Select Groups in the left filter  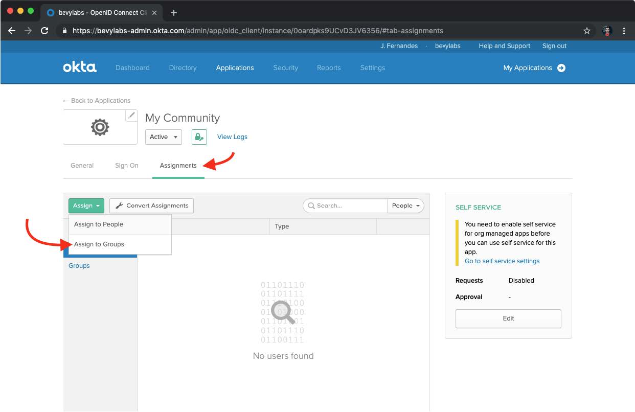point(79,266)
